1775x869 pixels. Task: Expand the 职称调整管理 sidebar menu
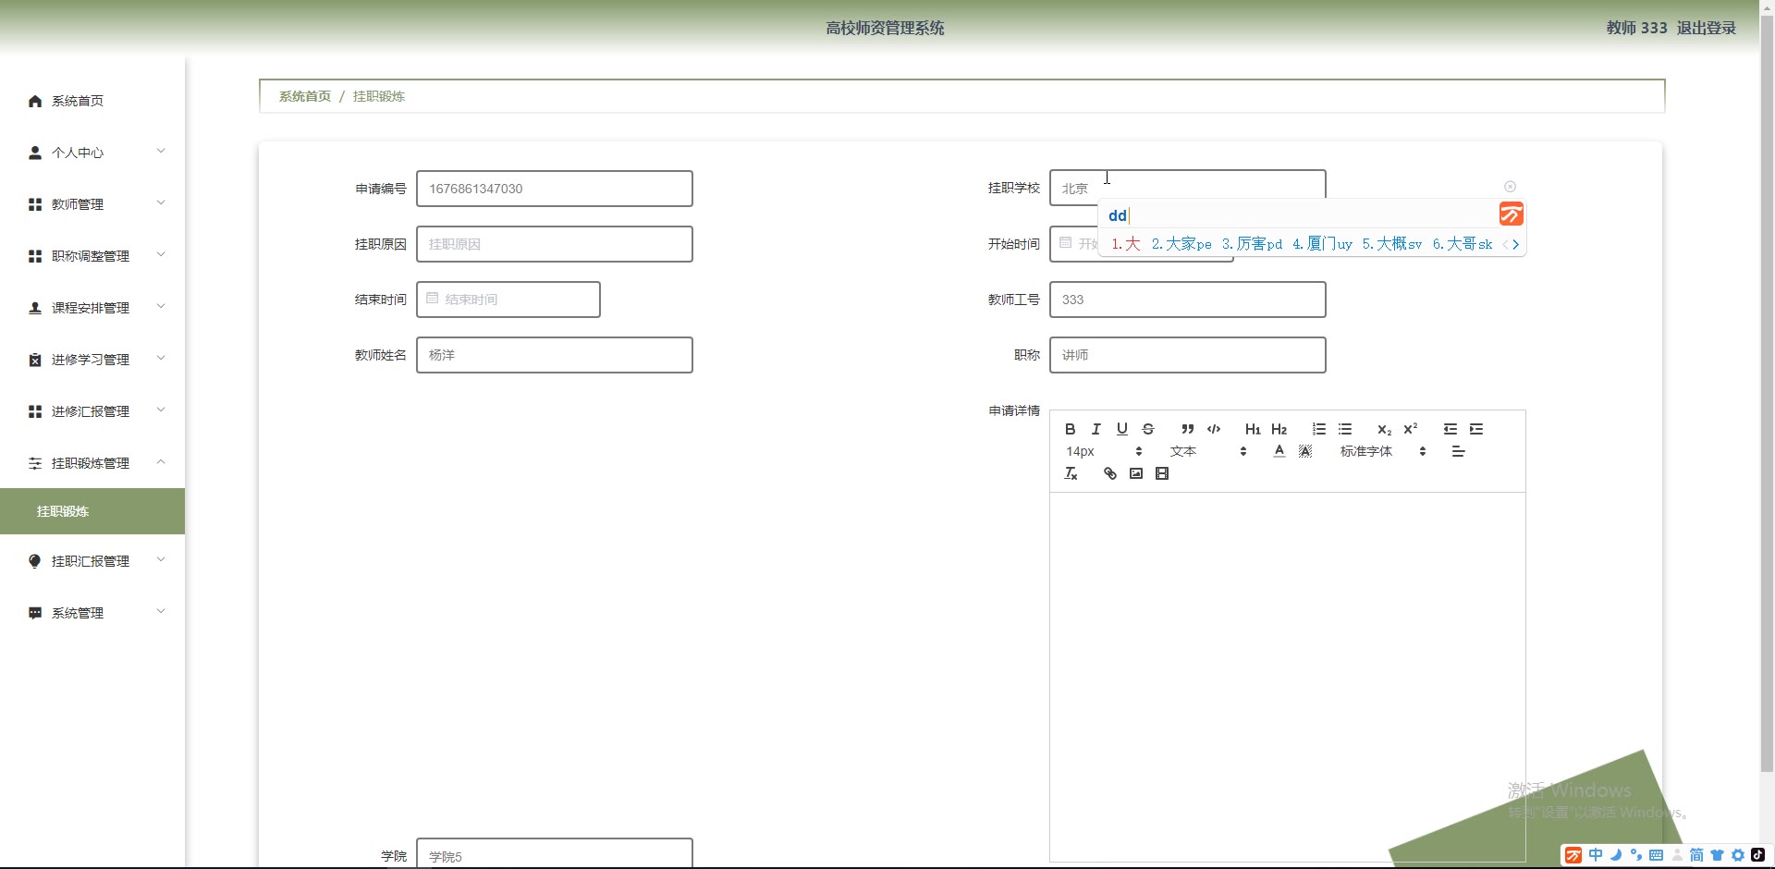click(x=92, y=256)
